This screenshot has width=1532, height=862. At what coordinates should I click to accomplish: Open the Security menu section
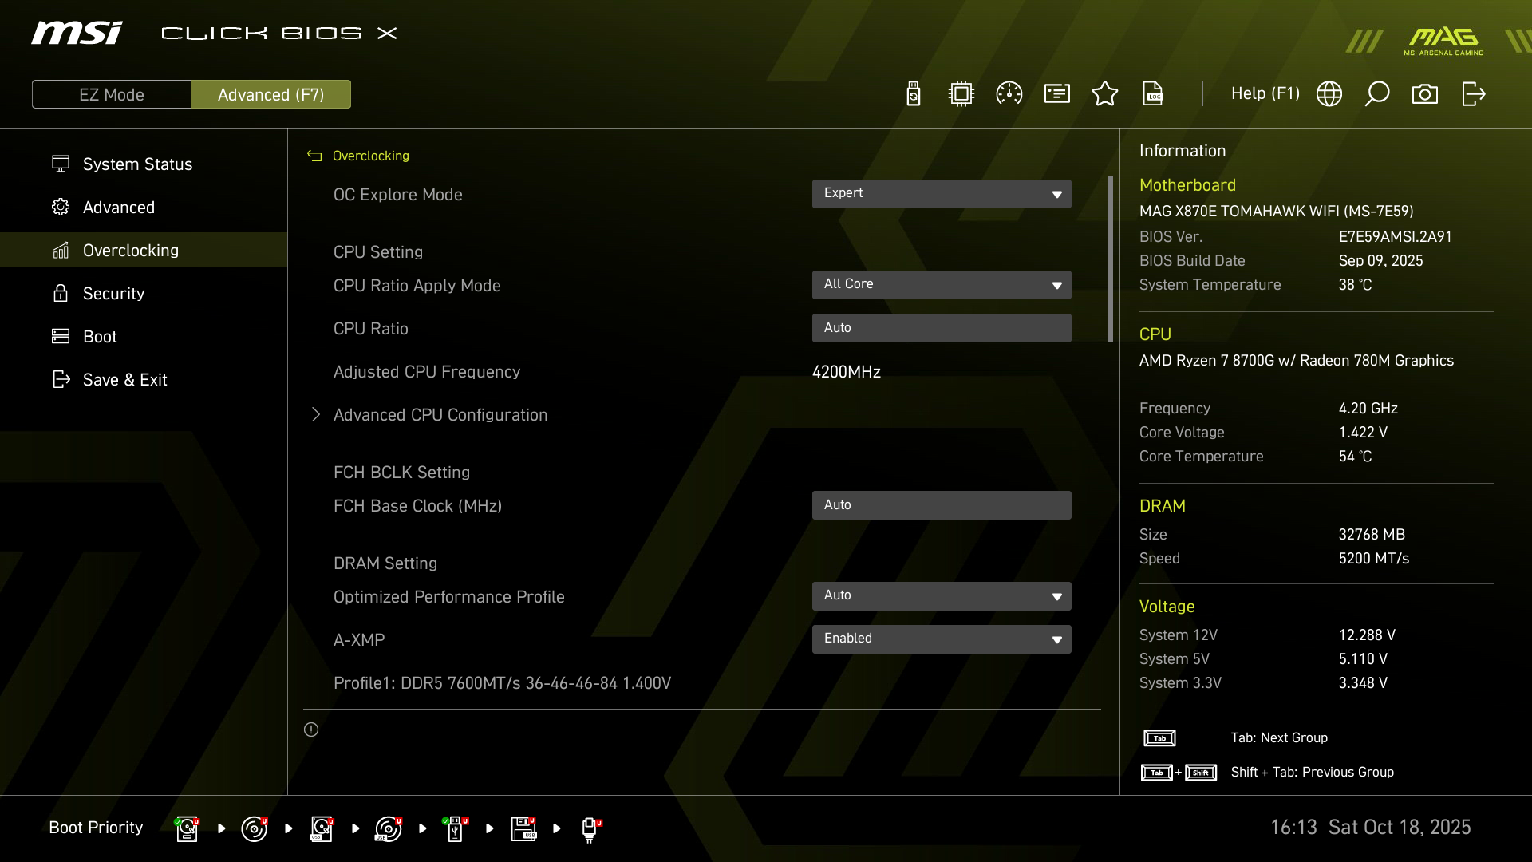click(x=113, y=294)
